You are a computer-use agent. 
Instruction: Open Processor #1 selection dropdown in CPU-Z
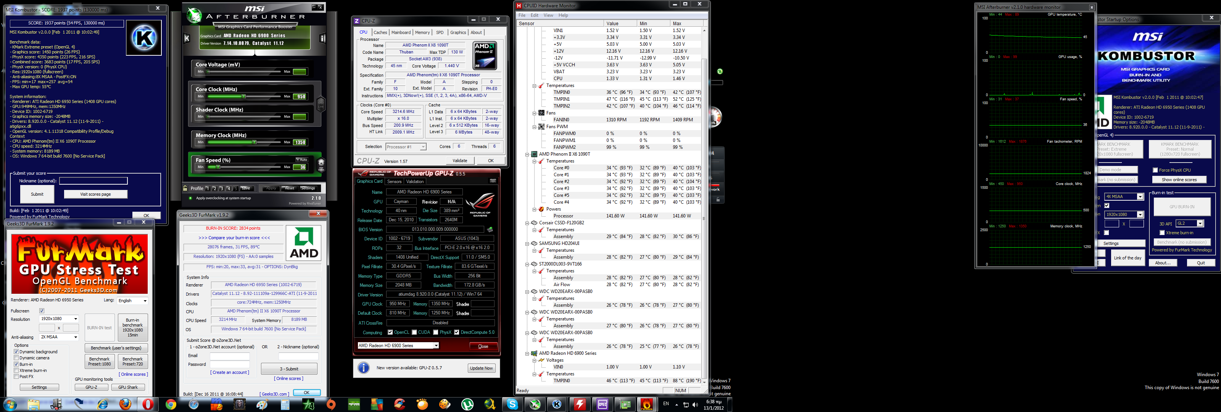tap(406, 147)
